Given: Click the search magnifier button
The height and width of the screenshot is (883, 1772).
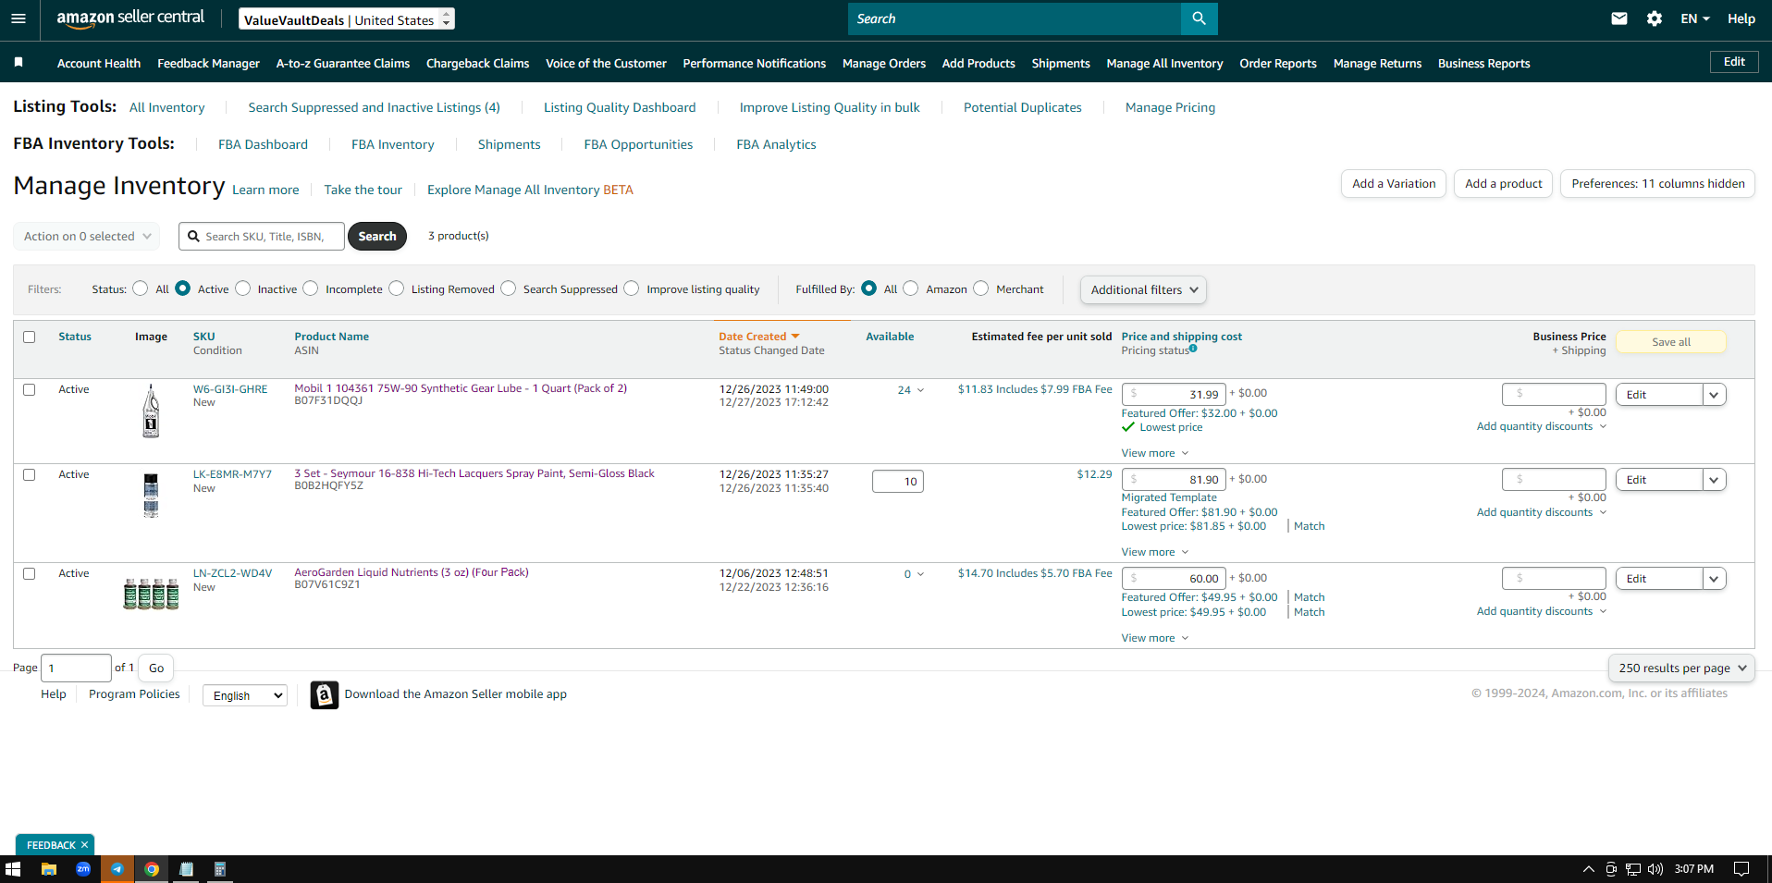Looking at the screenshot, I should (x=1199, y=18).
